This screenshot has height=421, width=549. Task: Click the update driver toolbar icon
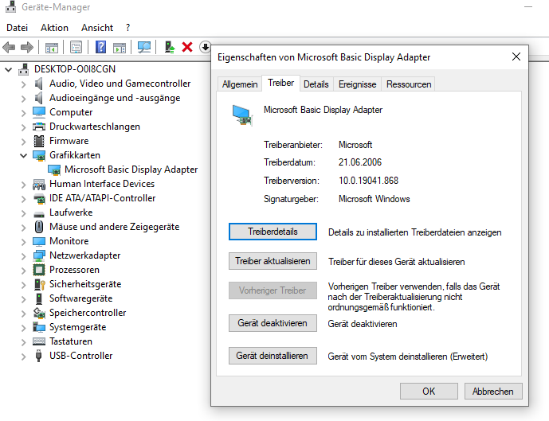pyautogui.click(x=170, y=47)
